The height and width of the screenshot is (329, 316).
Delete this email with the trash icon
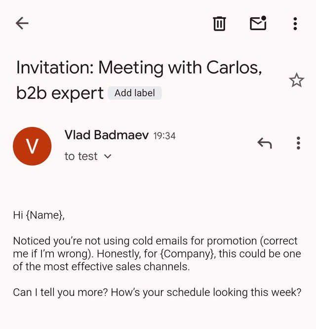point(219,24)
